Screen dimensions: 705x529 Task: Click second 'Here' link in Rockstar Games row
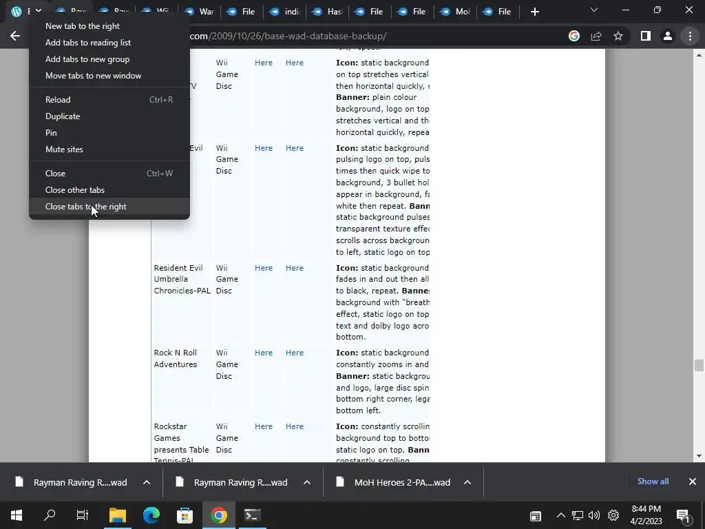(295, 427)
